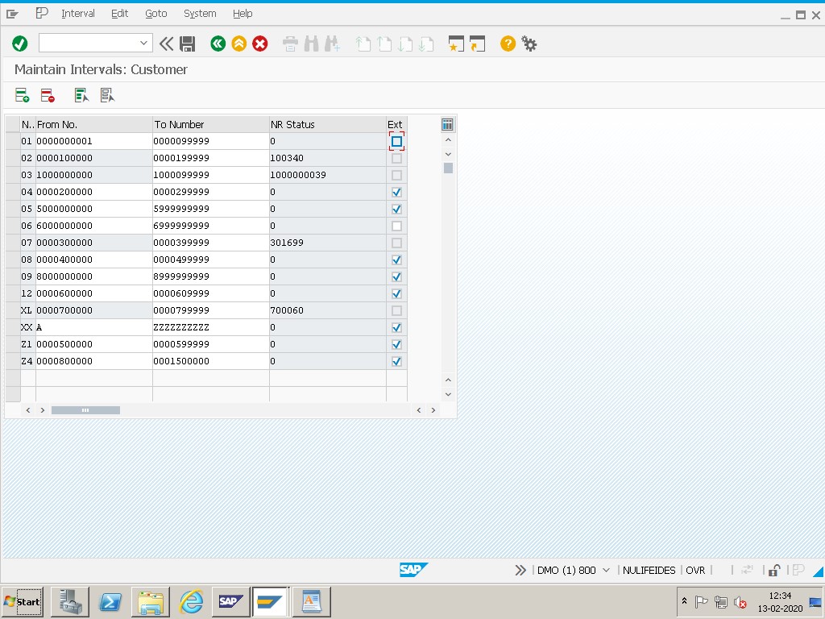
Task: Click the Select All rows icon
Action: pyautogui.click(x=81, y=95)
